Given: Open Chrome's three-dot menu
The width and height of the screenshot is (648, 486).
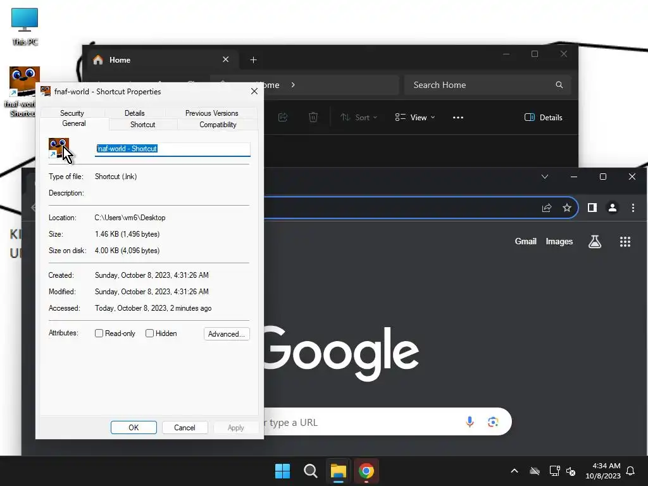Looking at the screenshot, I should (x=633, y=208).
